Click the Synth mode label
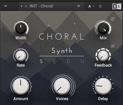The width and height of the screenshot is (123, 105). (x=62, y=51)
